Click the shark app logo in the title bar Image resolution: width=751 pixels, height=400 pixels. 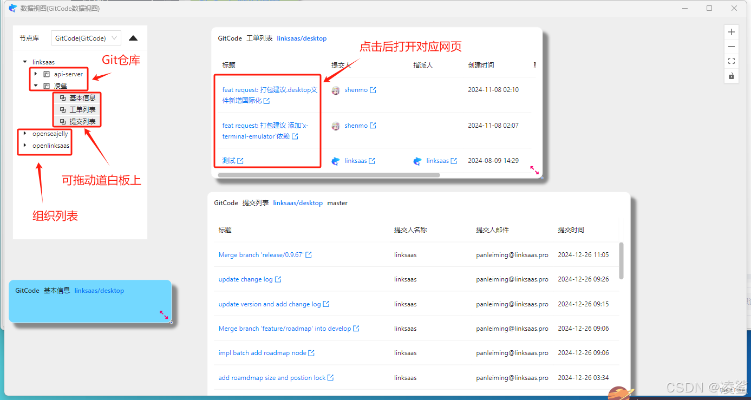coord(12,8)
